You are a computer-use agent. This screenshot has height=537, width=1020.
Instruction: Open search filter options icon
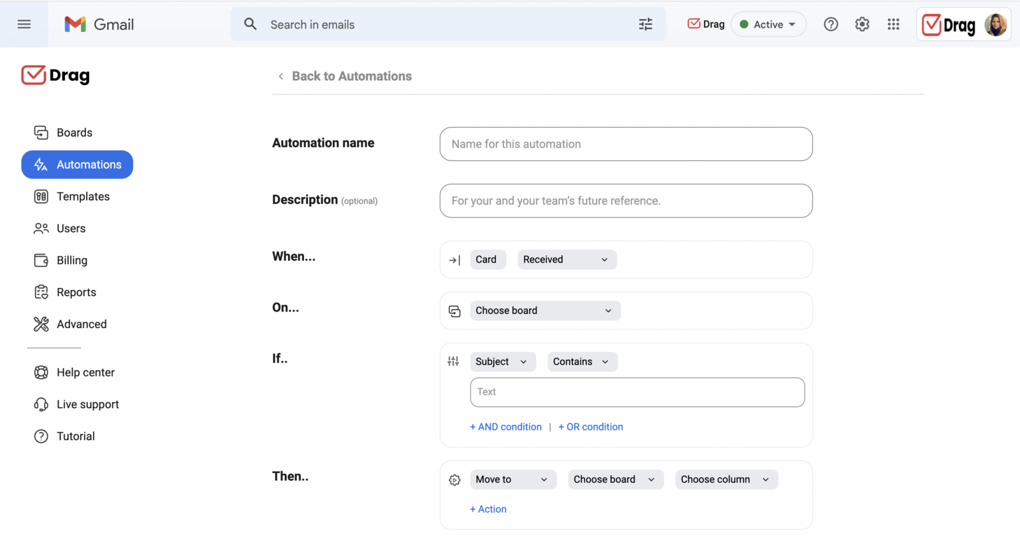point(645,24)
